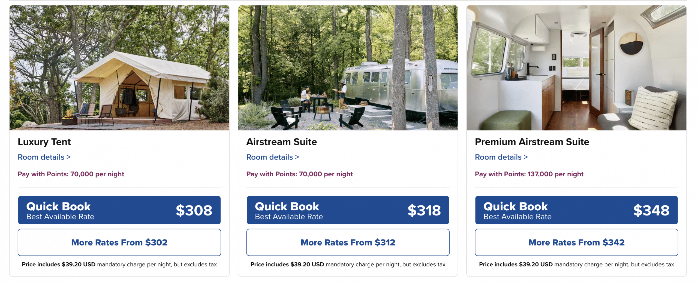Viewport: 698px width, 283px height.
Task: Quick Book the $348 Premium Airstream Suite
Action: (576, 210)
